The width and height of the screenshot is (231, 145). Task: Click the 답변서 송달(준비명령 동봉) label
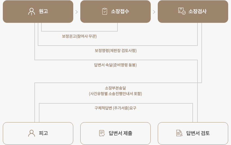click(x=115, y=65)
